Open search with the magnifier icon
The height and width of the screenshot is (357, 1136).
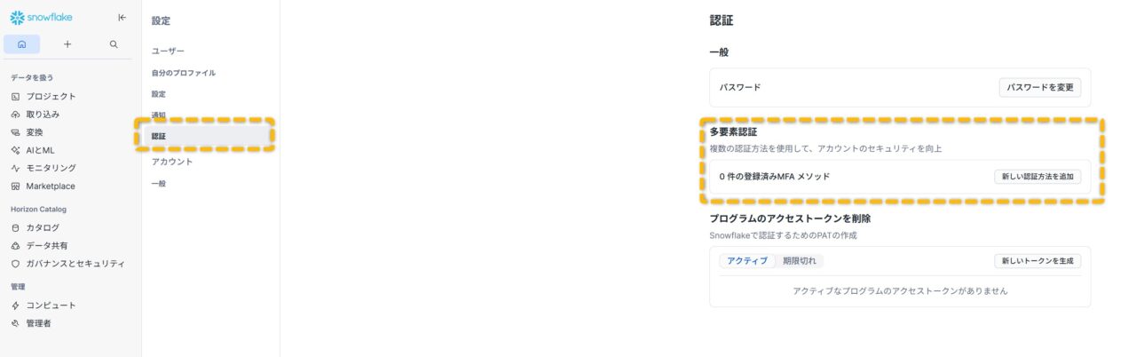[114, 44]
